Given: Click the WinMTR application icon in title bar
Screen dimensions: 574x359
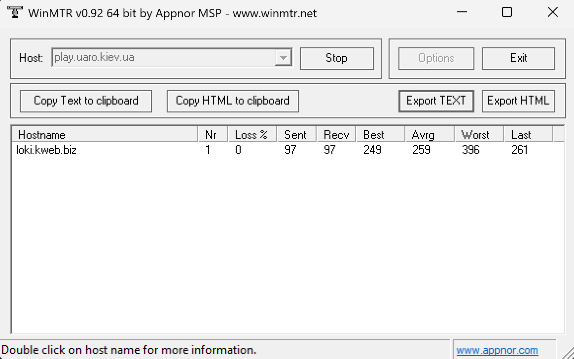Looking at the screenshot, I should pos(15,12).
